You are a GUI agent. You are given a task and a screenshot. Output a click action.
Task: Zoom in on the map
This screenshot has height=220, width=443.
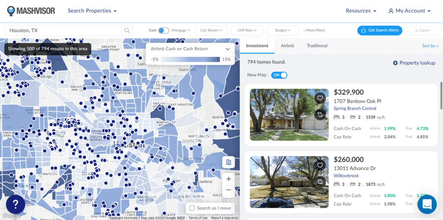click(228, 179)
